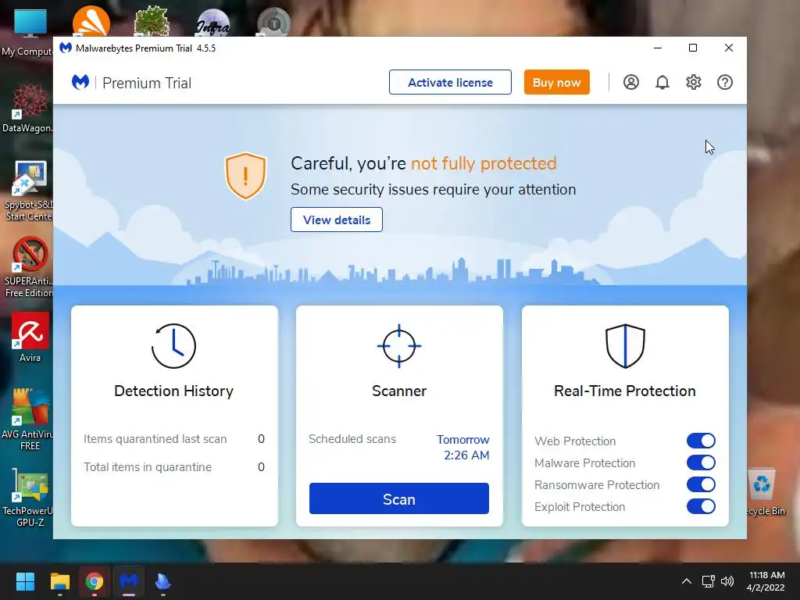The height and width of the screenshot is (600, 800).
Task: Click the Buy now button
Action: click(x=556, y=82)
